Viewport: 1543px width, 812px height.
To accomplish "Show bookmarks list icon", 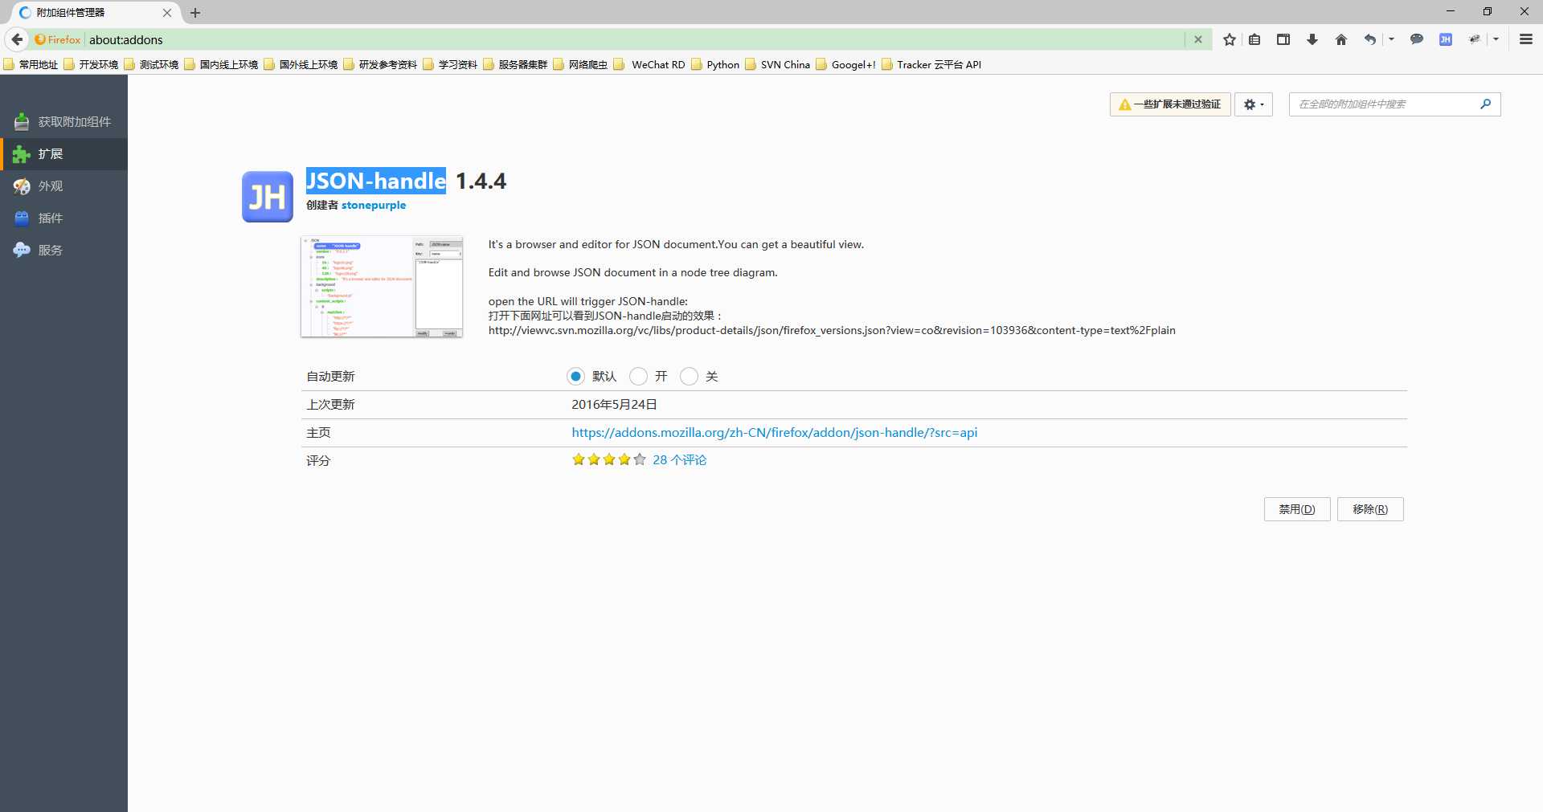I will pos(1254,39).
